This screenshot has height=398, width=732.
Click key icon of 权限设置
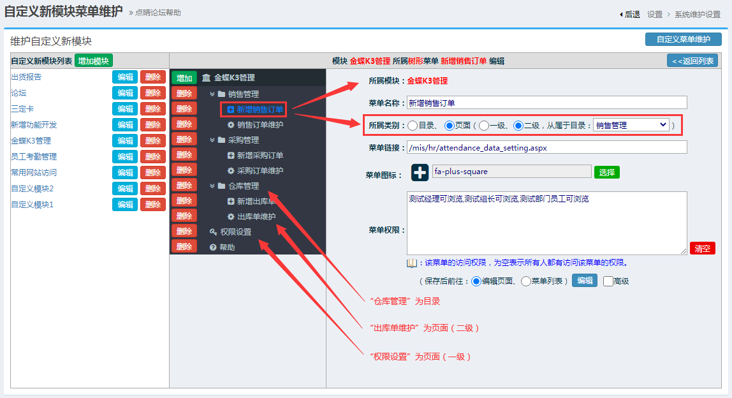214,232
